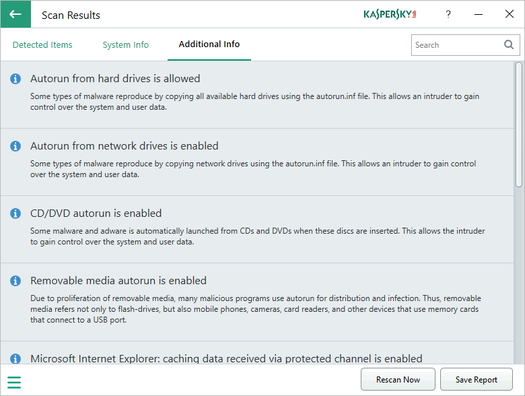Click the vertical scrollbar thumb
This screenshot has width=525, height=396.
tap(519, 125)
